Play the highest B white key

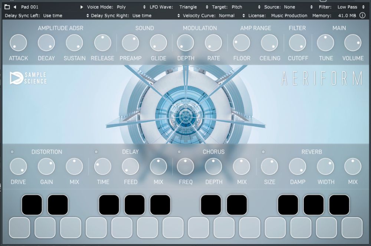352,228
